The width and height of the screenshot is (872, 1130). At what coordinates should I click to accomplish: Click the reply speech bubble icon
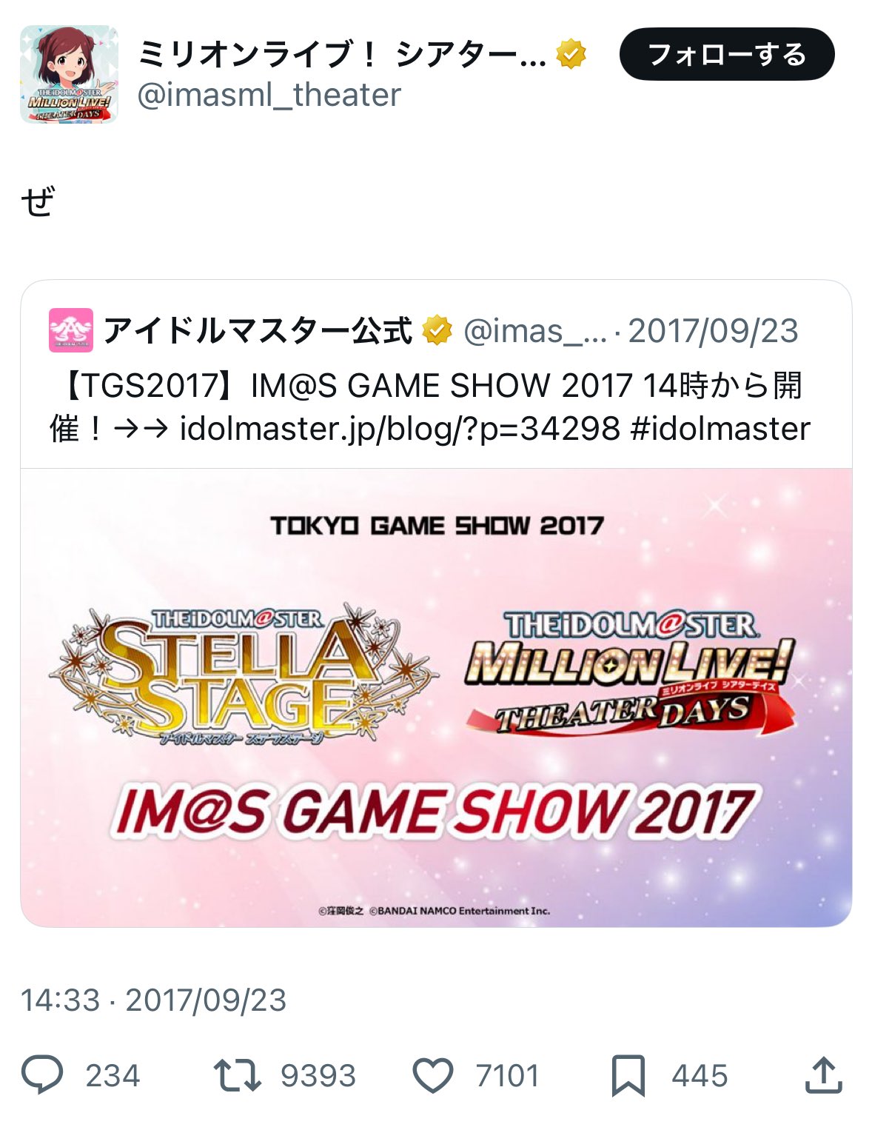(x=42, y=1075)
